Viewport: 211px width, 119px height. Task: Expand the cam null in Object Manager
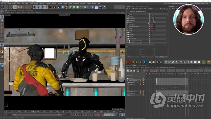[127, 33]
